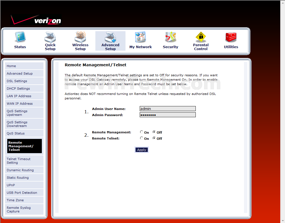Viewport: 285px width, 223px height.
Task: Click the Status monitor icon
Action: tap(20, 37)
